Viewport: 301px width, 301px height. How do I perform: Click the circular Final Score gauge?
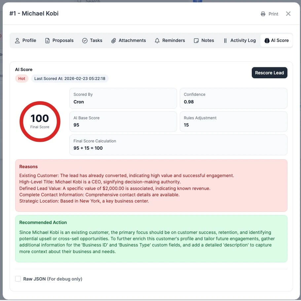coord(40,122)
